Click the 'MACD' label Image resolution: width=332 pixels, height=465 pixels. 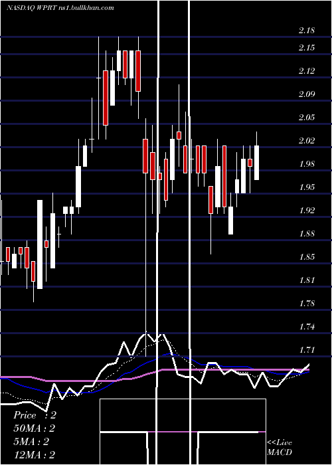coord(280,452)
